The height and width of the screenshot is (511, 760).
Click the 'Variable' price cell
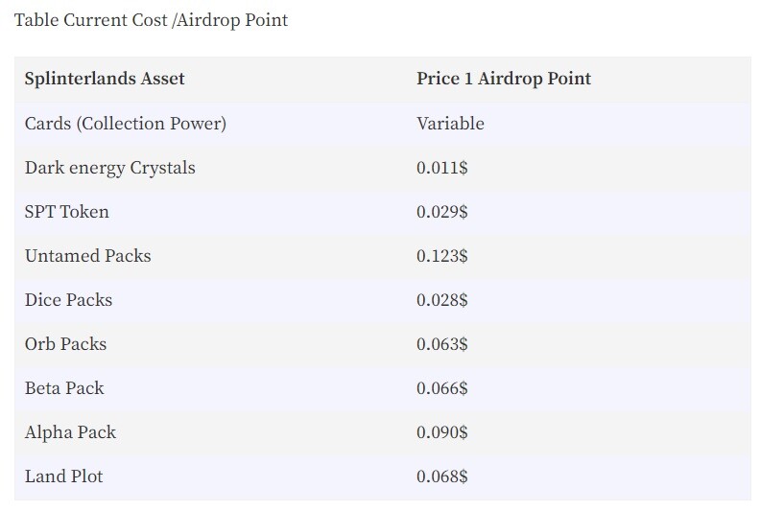pos(450,124)
